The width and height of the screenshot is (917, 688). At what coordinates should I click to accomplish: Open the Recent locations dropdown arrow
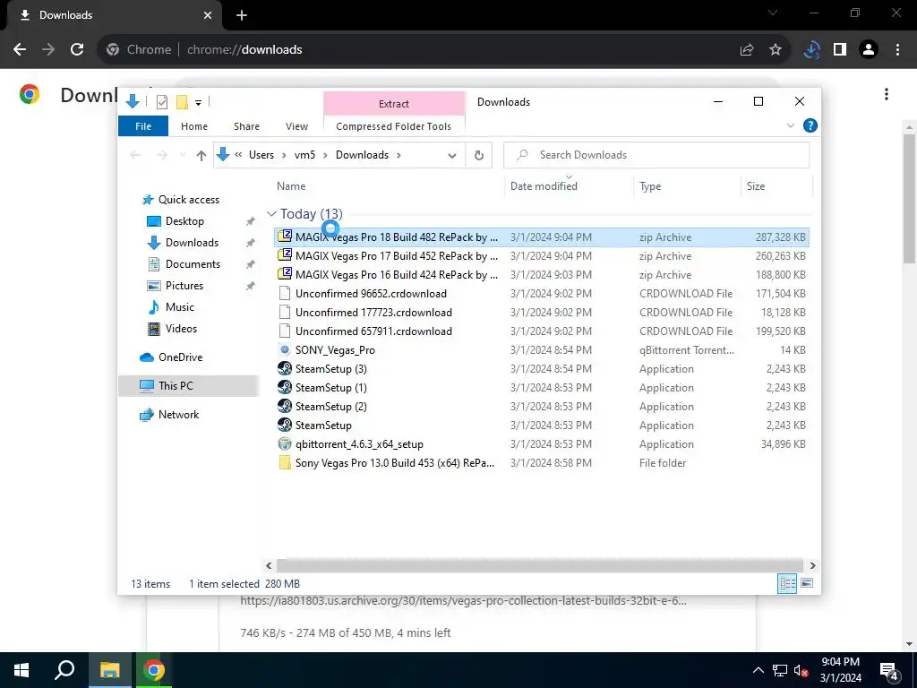[x=183, y=155]
